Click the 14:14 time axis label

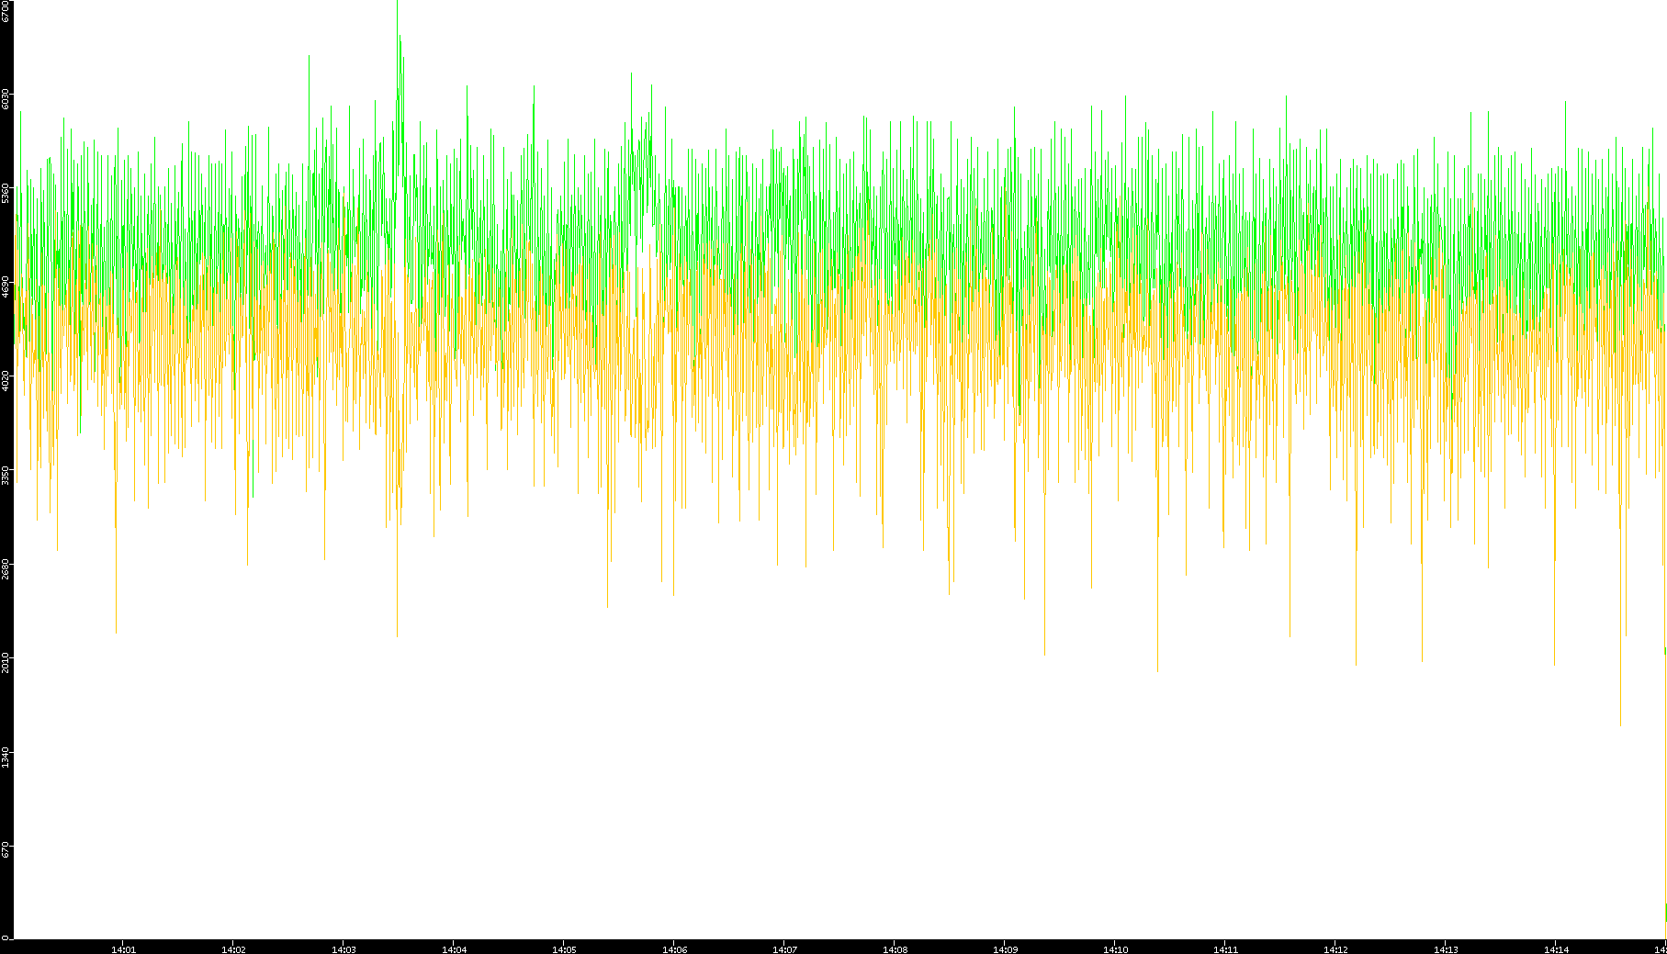pos(1556,949)
